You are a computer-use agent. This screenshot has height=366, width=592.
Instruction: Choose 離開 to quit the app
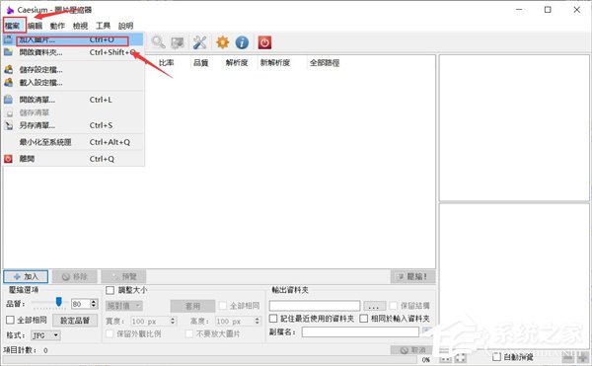(x=73, y=159)
